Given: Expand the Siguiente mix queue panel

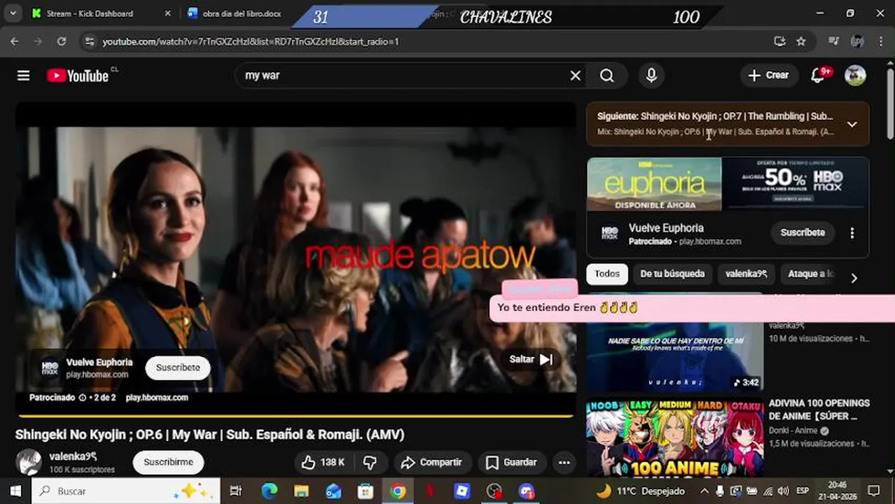Looking at the screenshot, I should [x=852, y=124].
